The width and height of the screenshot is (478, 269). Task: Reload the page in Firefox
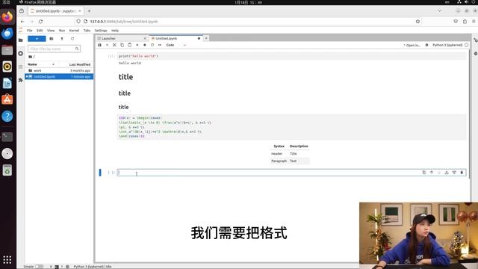tap(40, 22)
